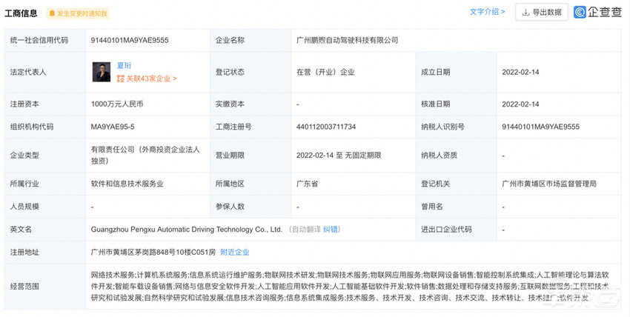Click the 法定代表人 label cell
Viewport: 630px width, 317px height.
[x=45, y=73]
